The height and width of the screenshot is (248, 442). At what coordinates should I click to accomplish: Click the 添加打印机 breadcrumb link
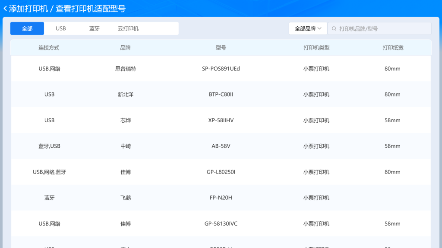click(28, 9)
